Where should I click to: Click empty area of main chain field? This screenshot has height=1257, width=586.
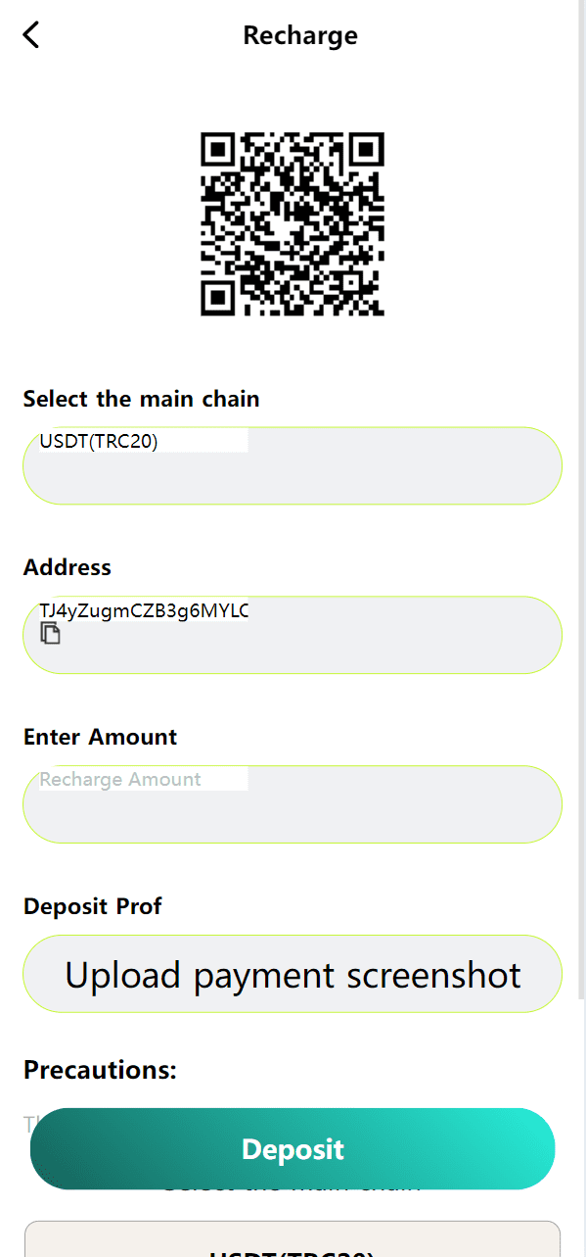click(x=391, y=475)
